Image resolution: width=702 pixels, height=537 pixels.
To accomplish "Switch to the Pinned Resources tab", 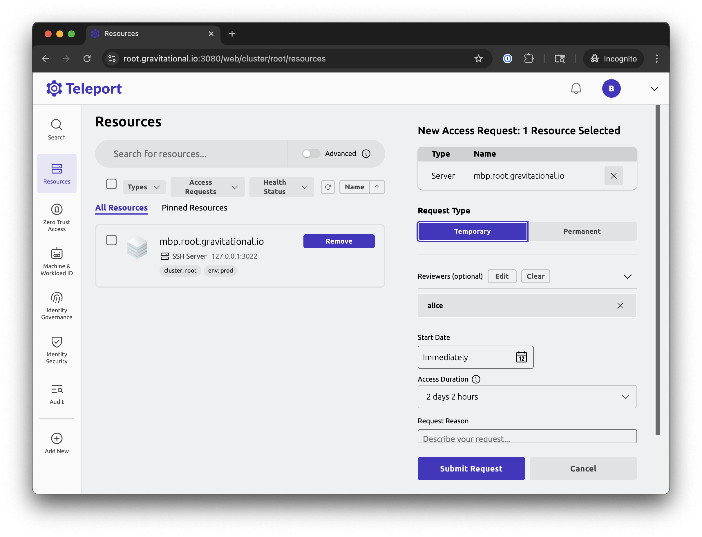I will pos(194,208).
